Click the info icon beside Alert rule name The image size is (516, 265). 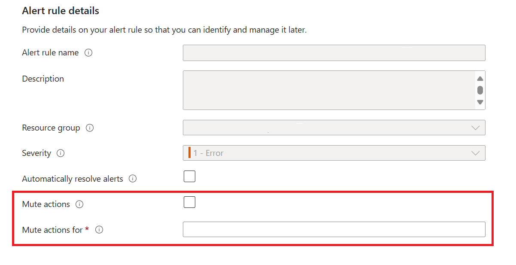tap(88, 53)
